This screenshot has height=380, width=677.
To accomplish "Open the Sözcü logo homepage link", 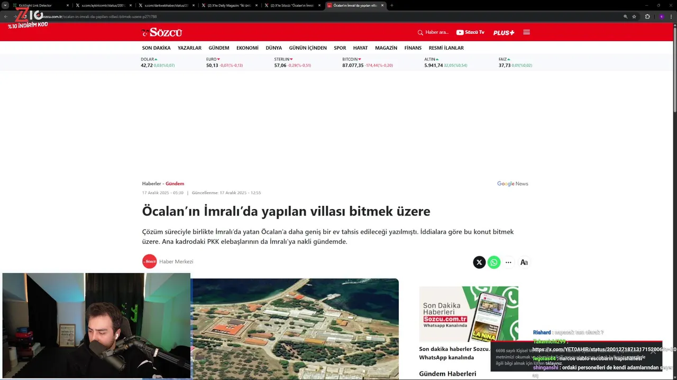I will point(162,32).
